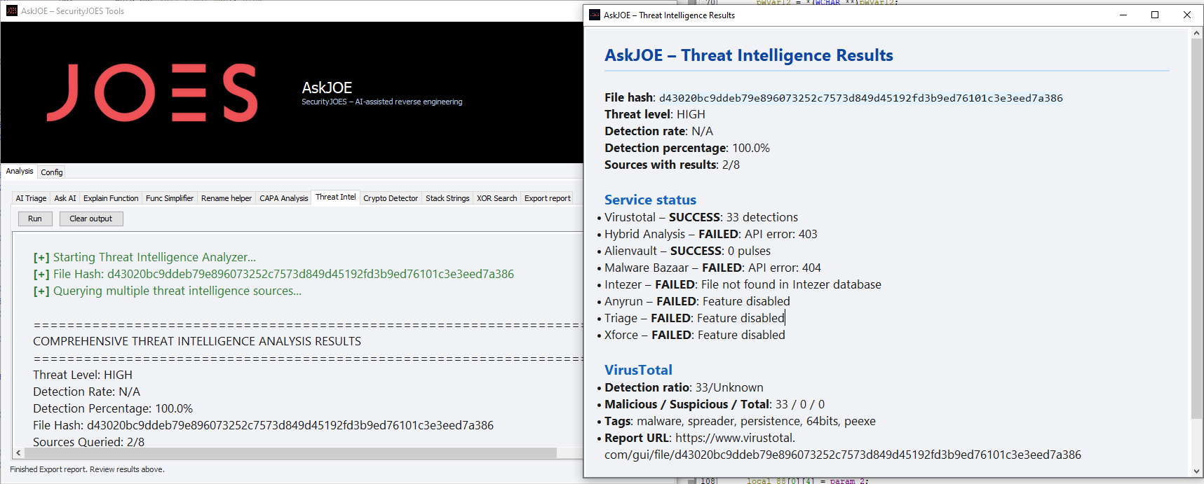Click 'Triage – FAILED: Feature disabled' line
The height and width of the screenshot is (484, 1204).
(694, 318)
